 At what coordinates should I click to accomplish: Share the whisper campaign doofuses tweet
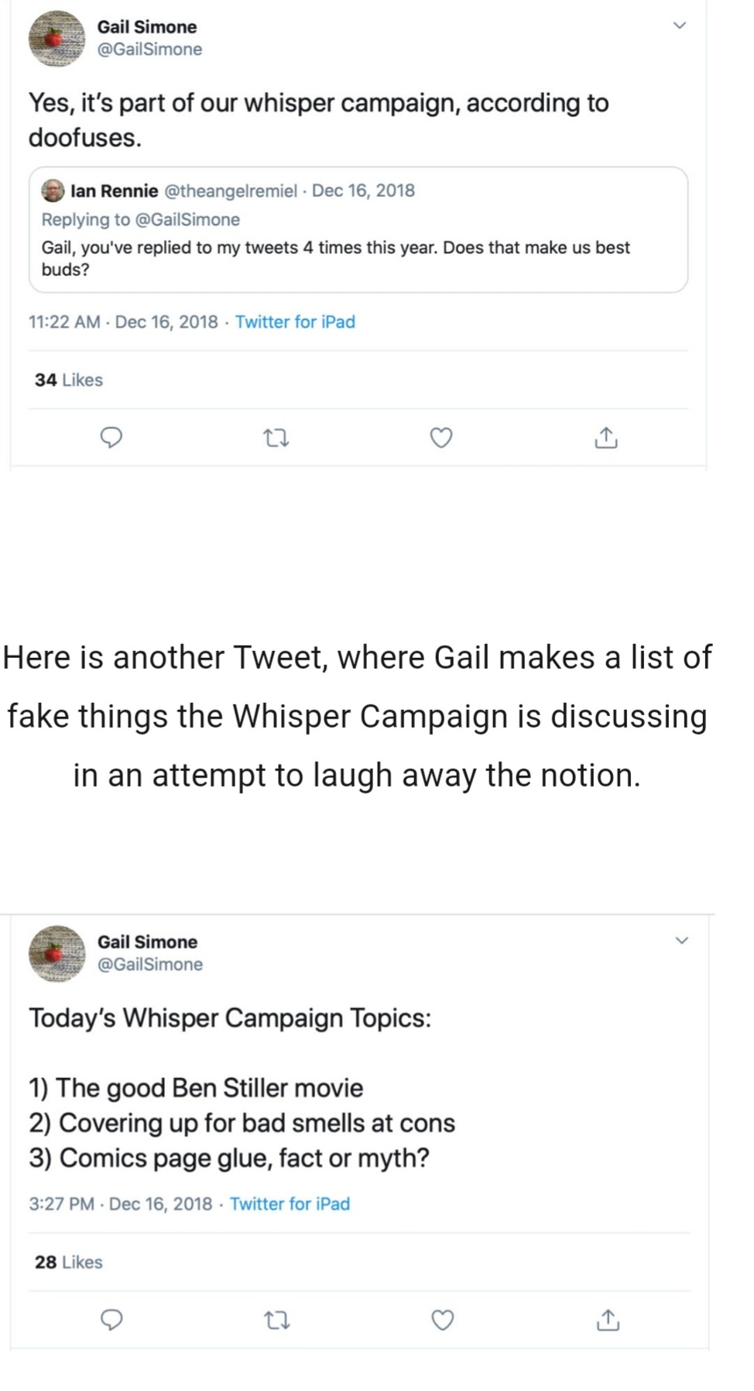click(606, 439)
